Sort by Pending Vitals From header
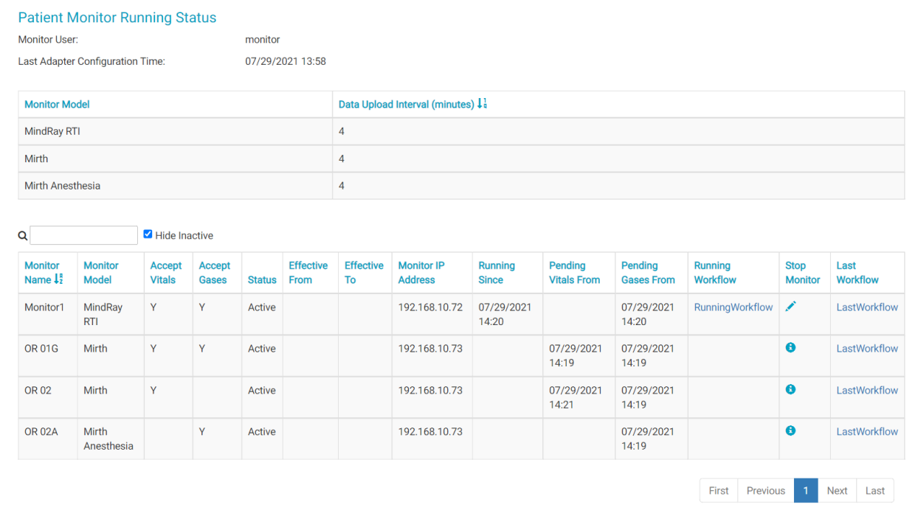Screen dimensions: 918x516 pos(574,273)
